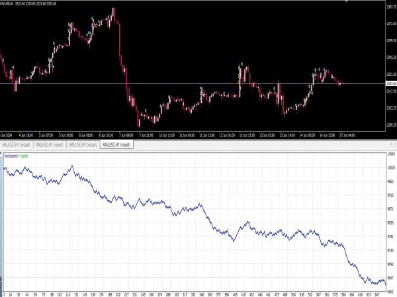Click the chart tabs scroll-left arrow

(x=390, y=144)
